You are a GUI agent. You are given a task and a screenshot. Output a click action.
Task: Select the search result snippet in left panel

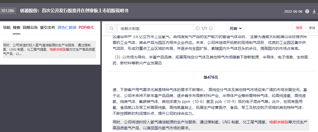(50, 50)
